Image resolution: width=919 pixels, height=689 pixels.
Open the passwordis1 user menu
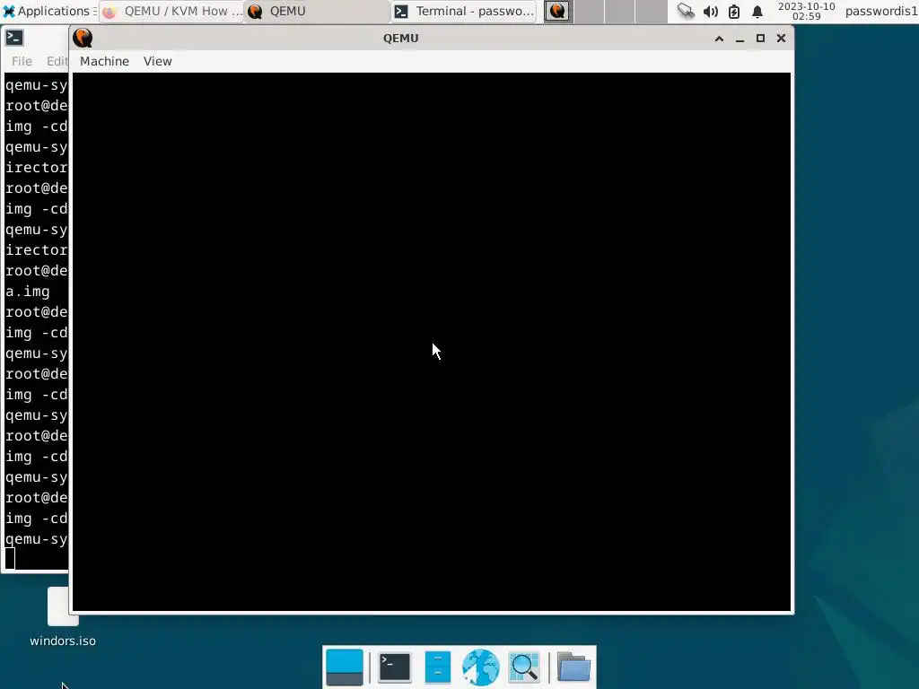tap(881, 11)
